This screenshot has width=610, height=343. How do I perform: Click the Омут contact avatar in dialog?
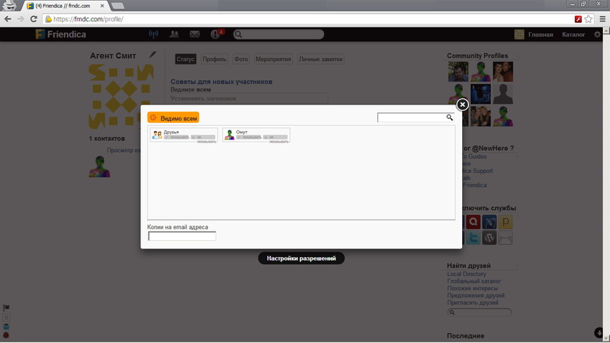230,135
